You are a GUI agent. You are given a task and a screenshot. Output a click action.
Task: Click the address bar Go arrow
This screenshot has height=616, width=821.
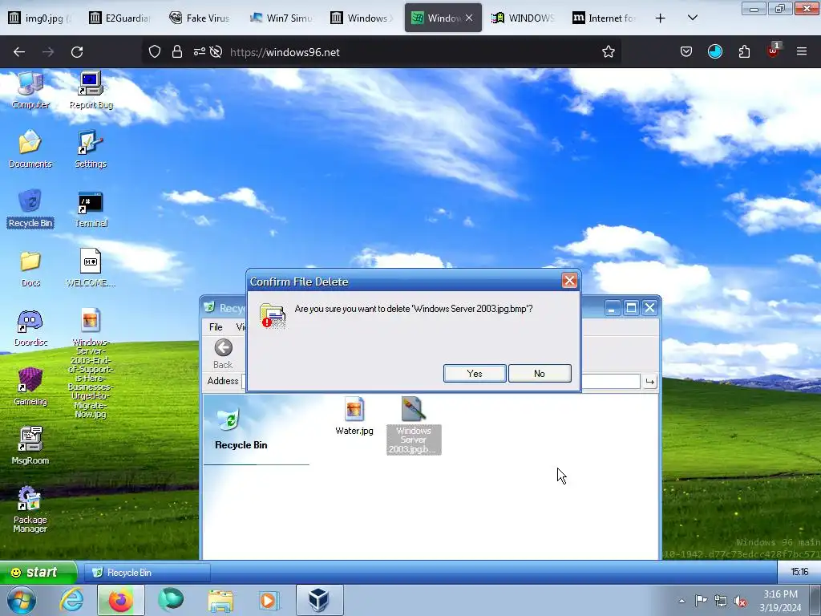(x=649, y=381)
